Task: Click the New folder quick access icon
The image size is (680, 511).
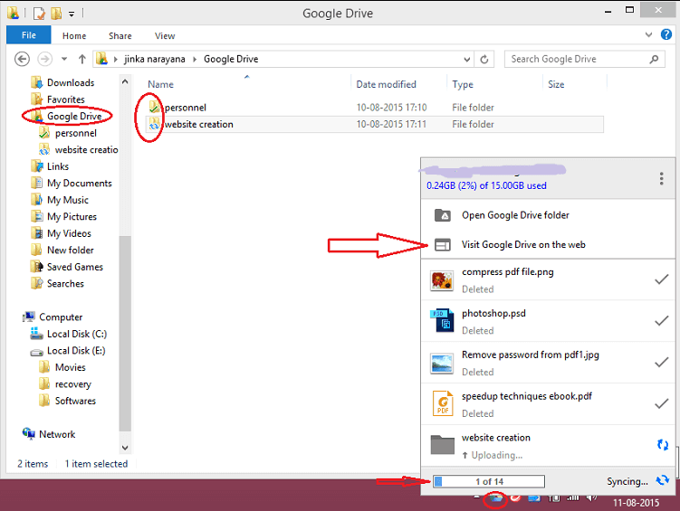Action: click(x=56, y=14)
